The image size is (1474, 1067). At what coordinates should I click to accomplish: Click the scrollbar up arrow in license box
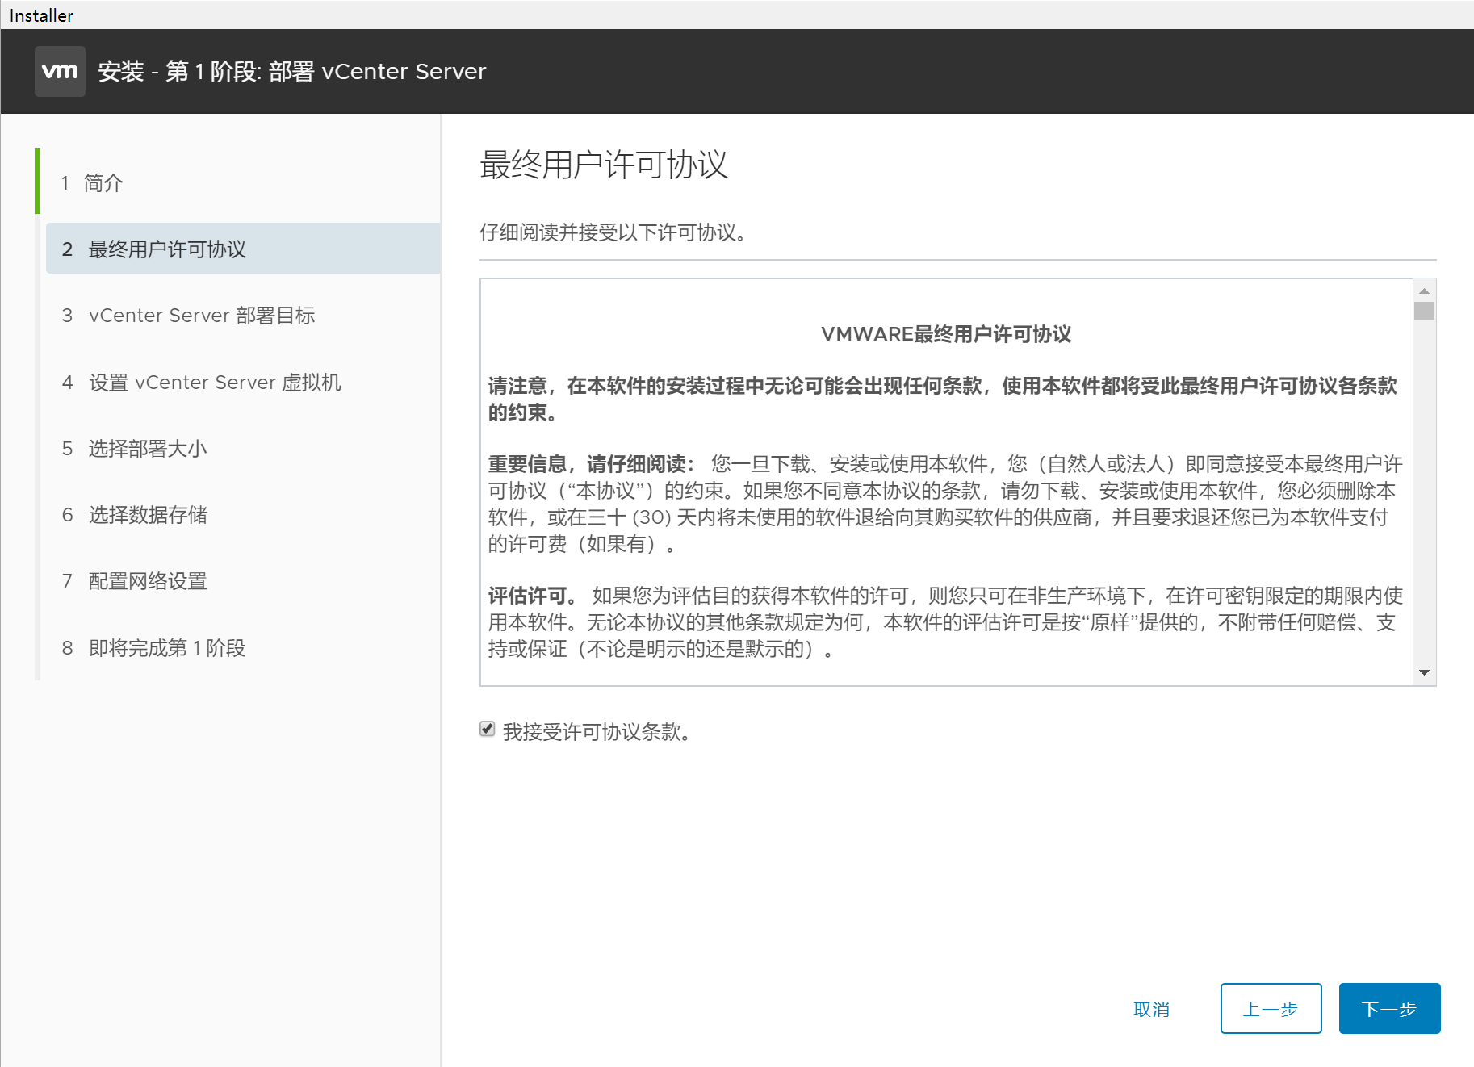(x=1424, y=291)
